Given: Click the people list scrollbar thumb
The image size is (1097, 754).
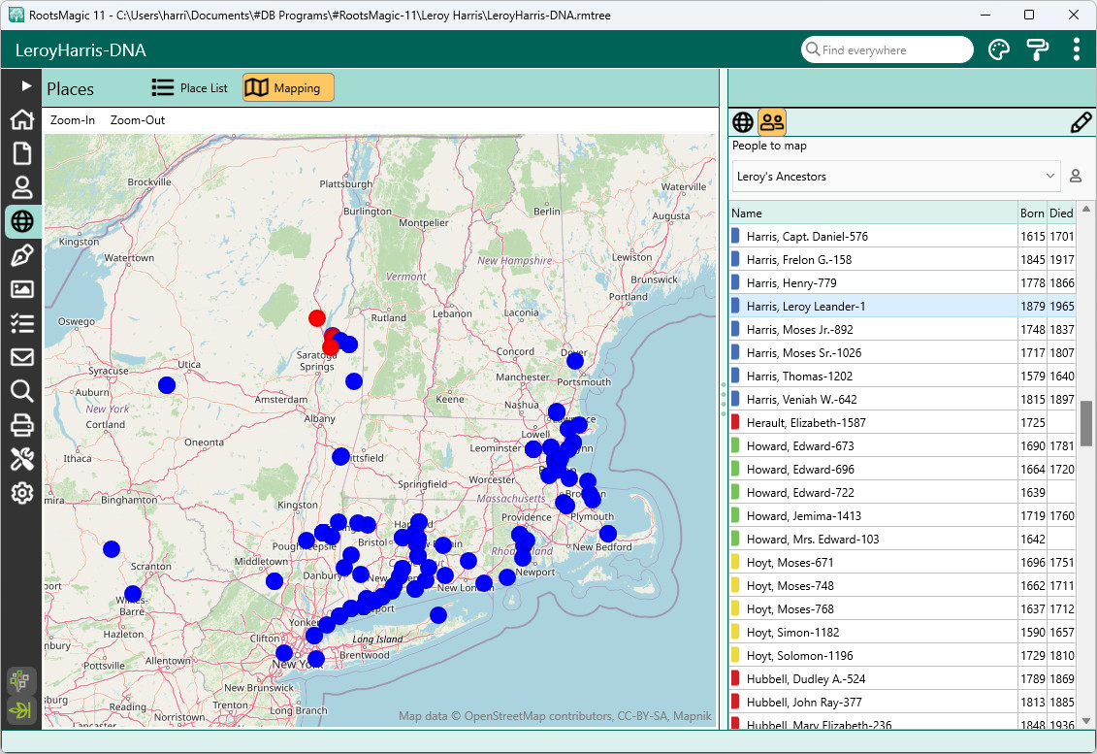Looking at the screenshot, I should tap(1085, 423).
